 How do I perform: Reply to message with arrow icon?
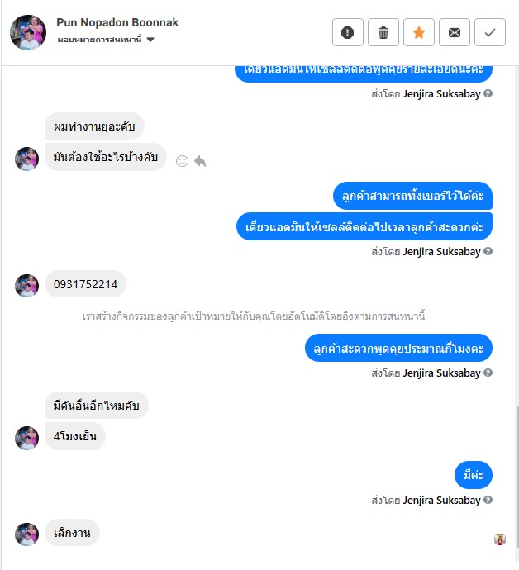pyautogui.click(x=200, y=161)
